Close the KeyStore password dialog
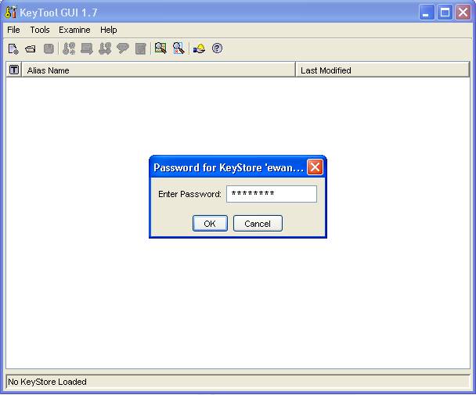 [x=315, y=167]
